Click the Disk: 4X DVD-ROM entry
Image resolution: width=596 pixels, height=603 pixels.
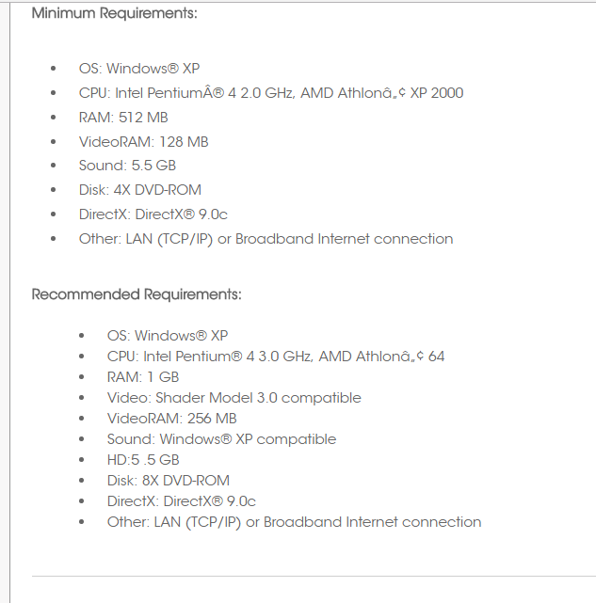click(140, 190)
